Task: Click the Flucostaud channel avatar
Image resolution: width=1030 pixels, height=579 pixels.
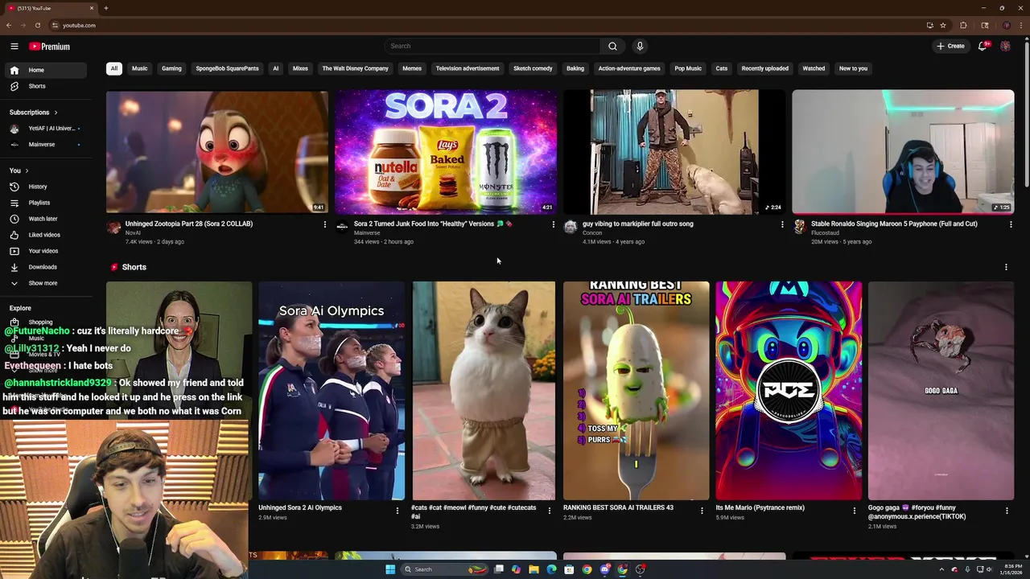Action: click(x=799, y=228)
